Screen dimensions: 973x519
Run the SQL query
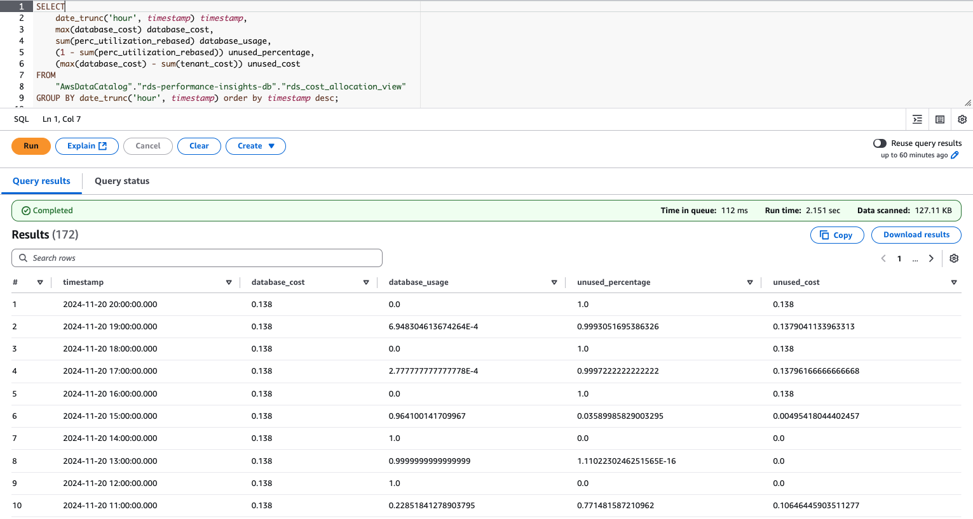pos(31,146)
